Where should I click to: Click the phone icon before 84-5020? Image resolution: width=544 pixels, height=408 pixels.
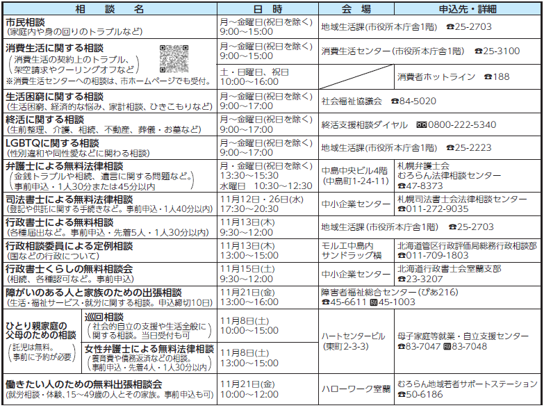[395, 101]
